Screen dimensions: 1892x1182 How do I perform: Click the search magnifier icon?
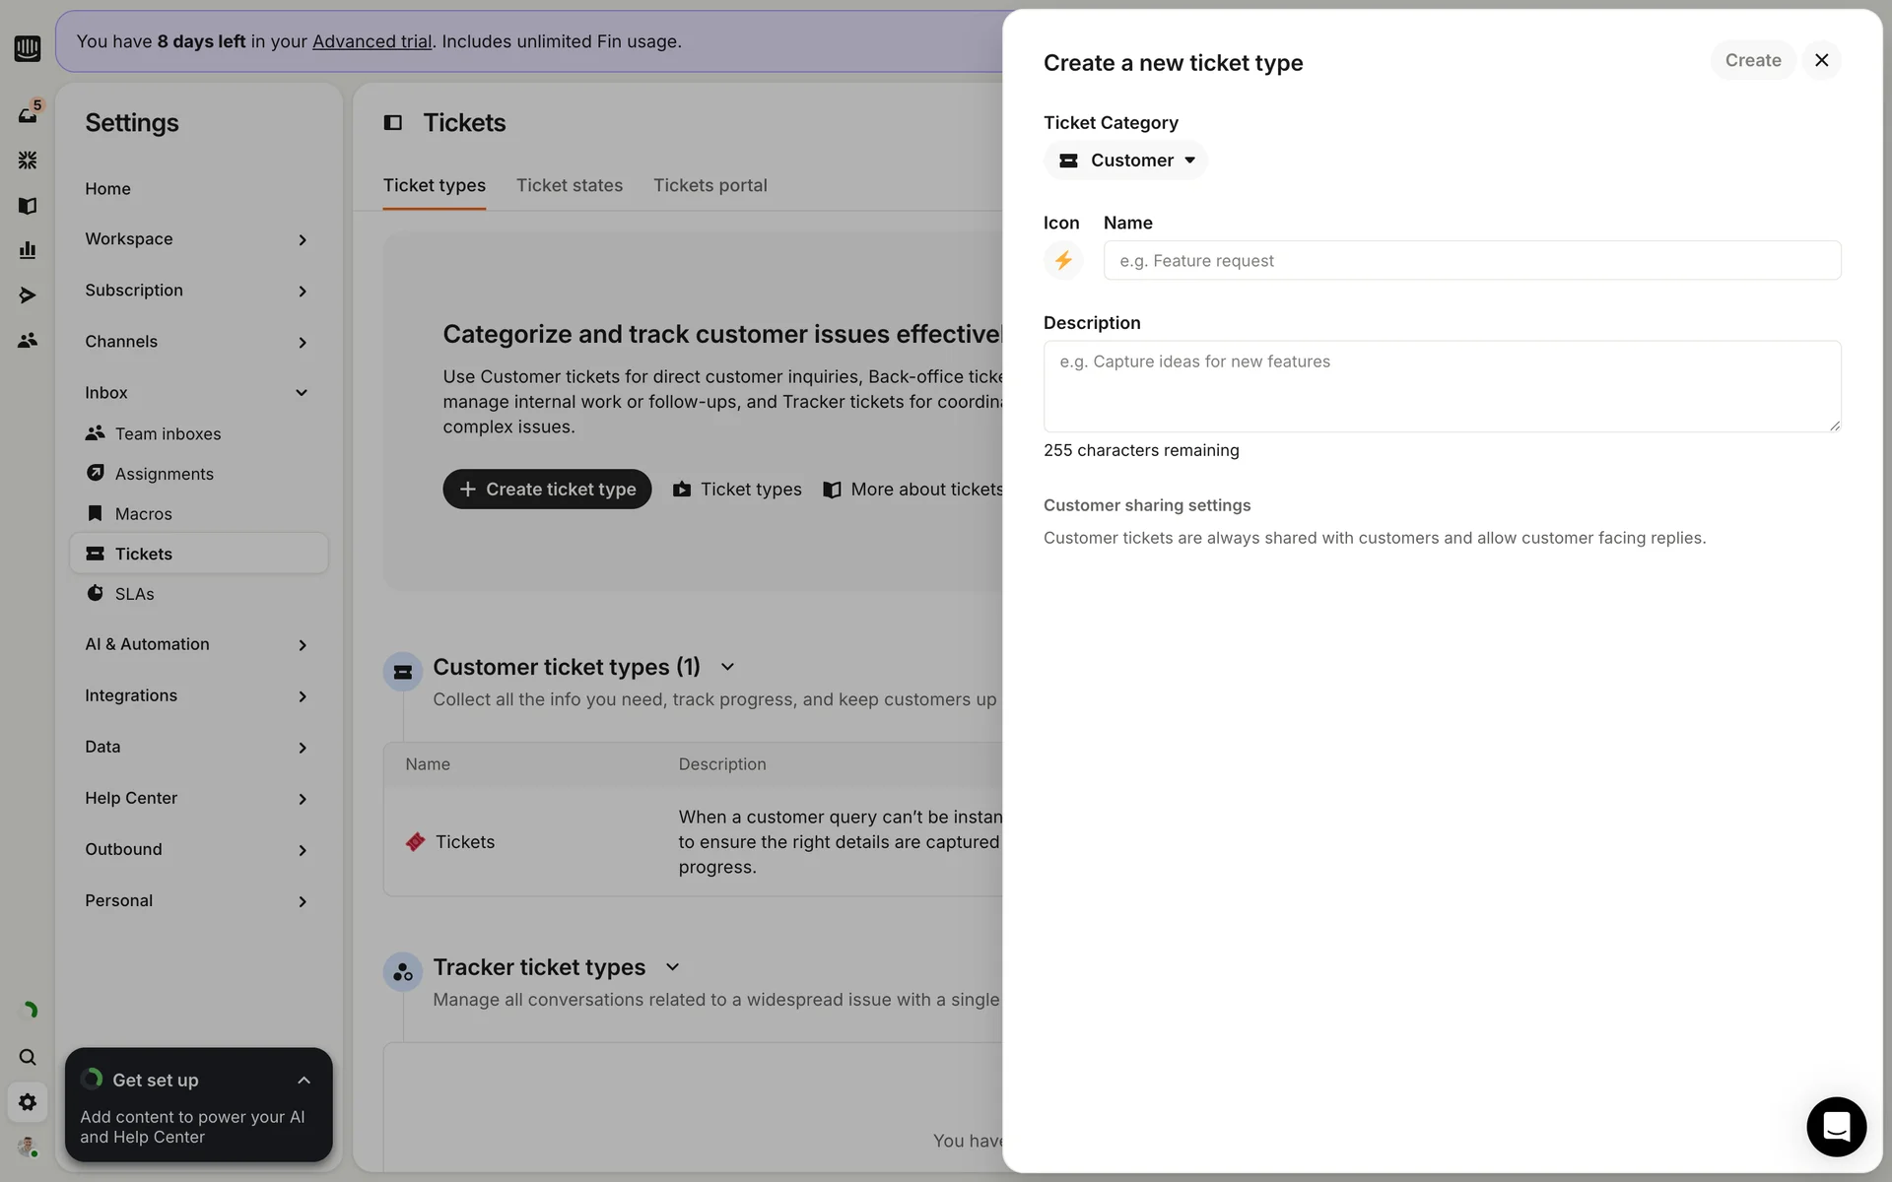28,1057
